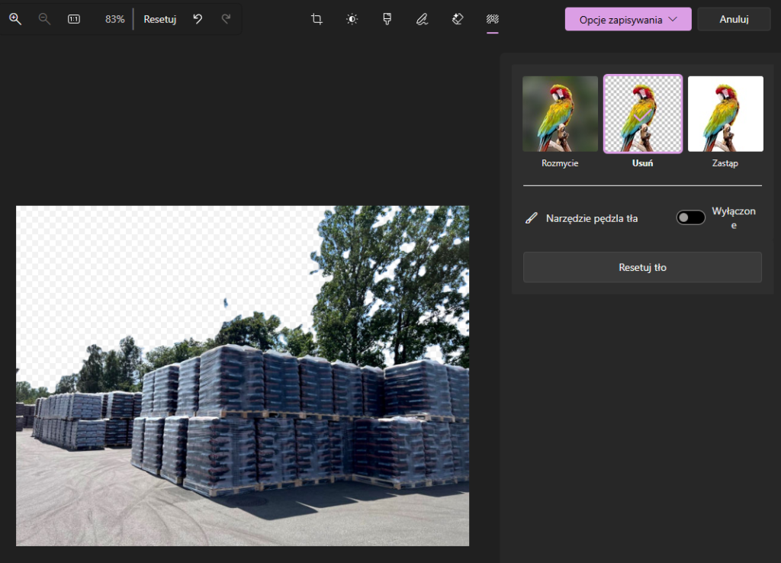
Task: Select the erase tool
Action: (458, 19)
